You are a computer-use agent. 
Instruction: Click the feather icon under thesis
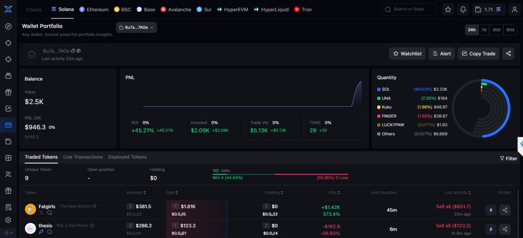41,232
